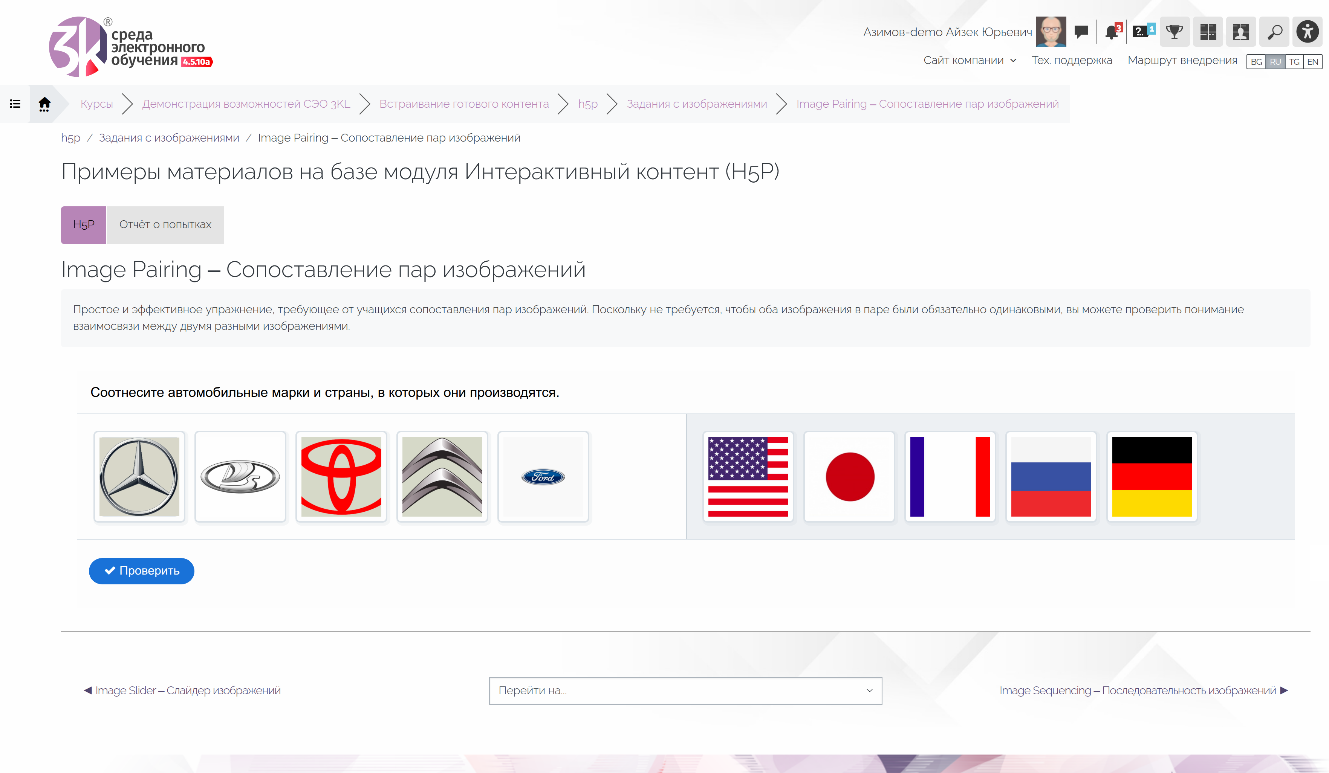Select the USA flag card
The image size is (1329, 773).
[x=748, y=476]
